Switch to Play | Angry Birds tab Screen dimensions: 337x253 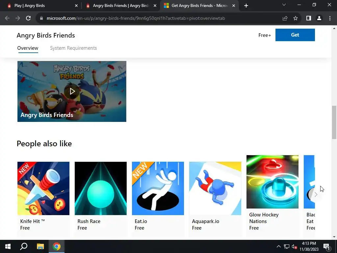coord(42,6)
